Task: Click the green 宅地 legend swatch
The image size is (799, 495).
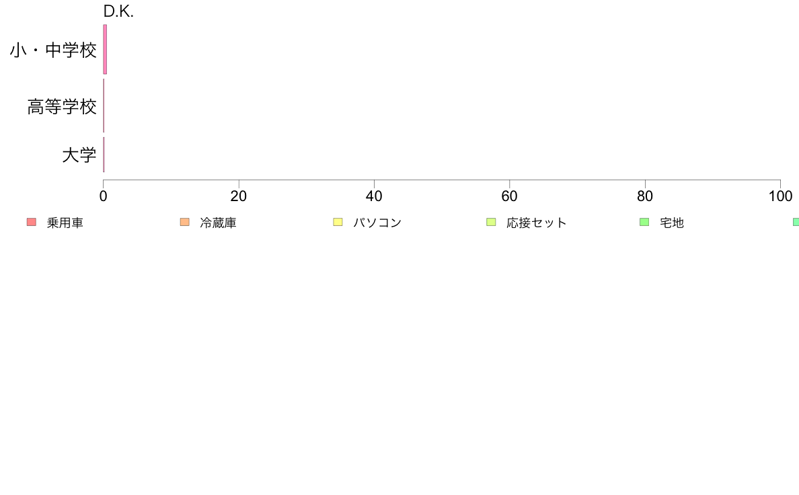Action: [x=644, y=222]
